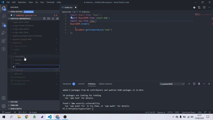Click New Folder icon in workspace header
This screenshot has height=120, width=213.
pos(49,19)
